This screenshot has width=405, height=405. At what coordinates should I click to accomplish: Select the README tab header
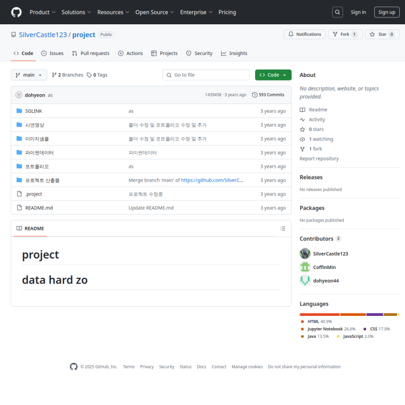30,229
